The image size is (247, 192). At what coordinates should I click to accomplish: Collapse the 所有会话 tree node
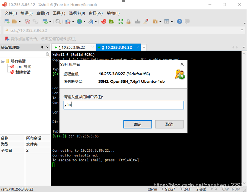(3, 61)
